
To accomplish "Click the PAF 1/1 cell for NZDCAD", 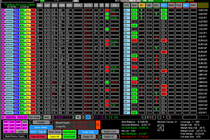I will 164,90.
